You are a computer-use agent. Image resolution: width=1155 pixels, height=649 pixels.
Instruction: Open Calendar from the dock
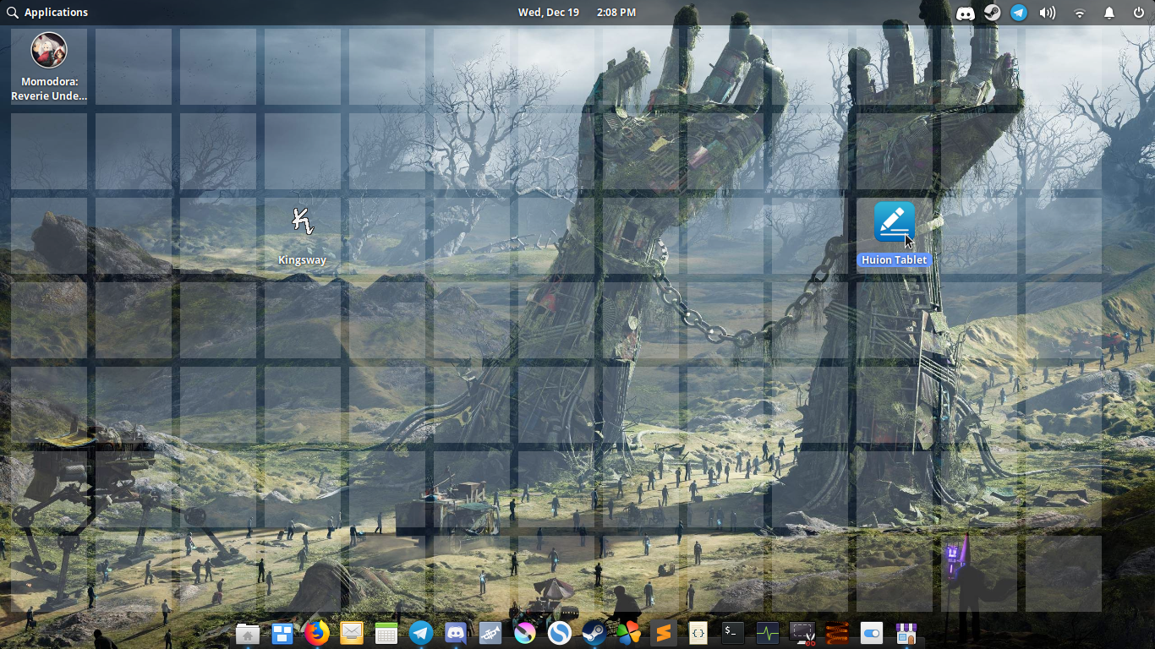click(x=386, y=633)
